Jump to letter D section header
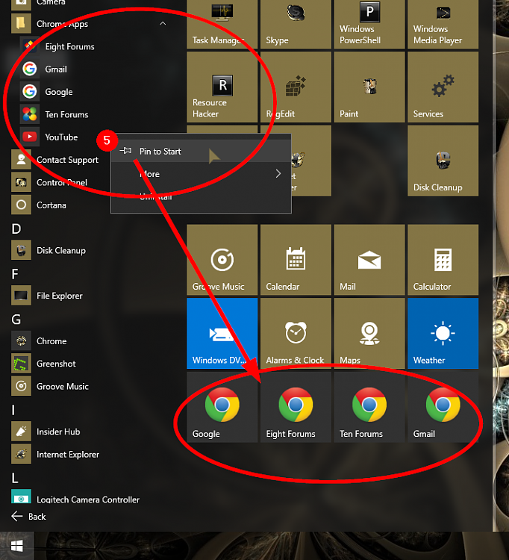The image size is (509, 560). click(x=16, y=228)
